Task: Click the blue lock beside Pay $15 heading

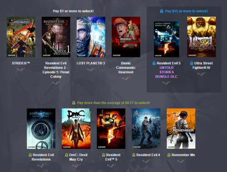Action: point(162,11)
